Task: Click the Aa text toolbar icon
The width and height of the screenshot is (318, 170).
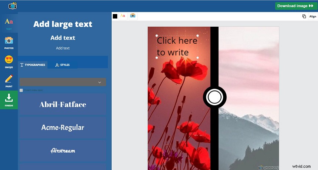Action: pyautogui.click(x=123, y=16)
